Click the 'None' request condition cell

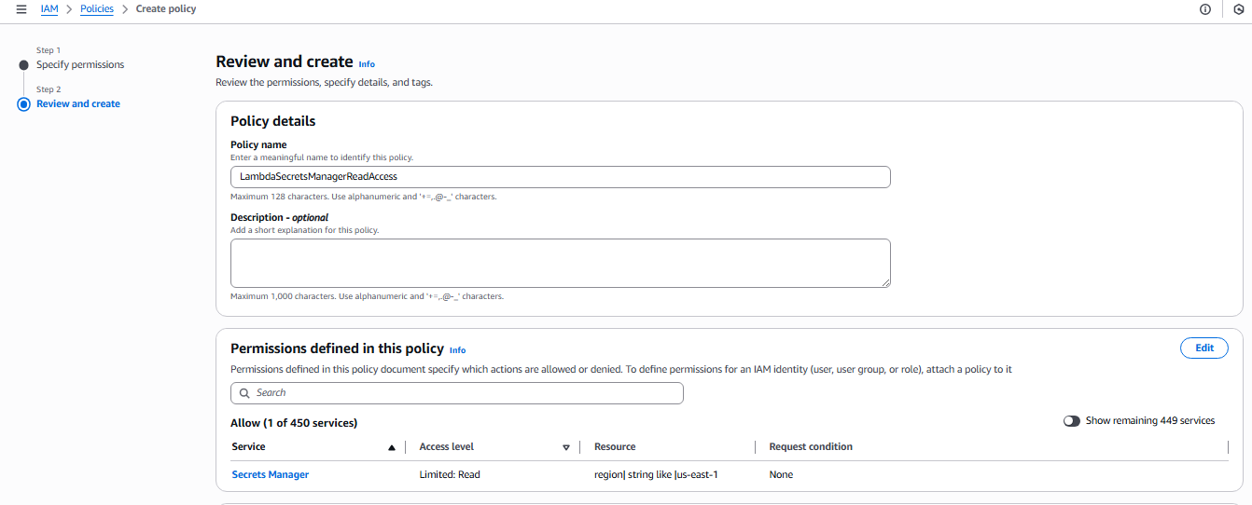(x=781, y=475)
